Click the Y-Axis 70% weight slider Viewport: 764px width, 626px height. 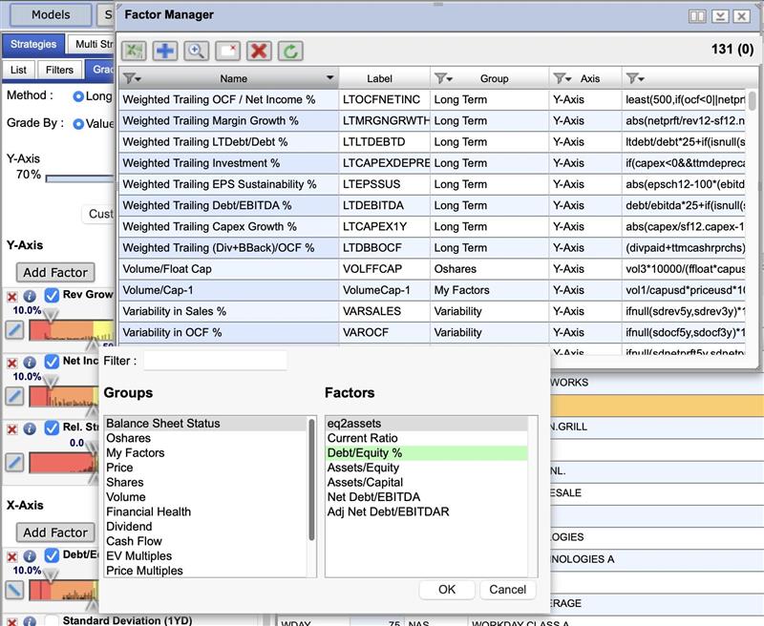click(81, 177)
